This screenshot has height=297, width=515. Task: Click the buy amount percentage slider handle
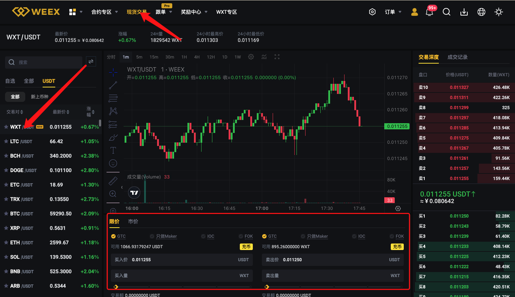tap(116, 287)
